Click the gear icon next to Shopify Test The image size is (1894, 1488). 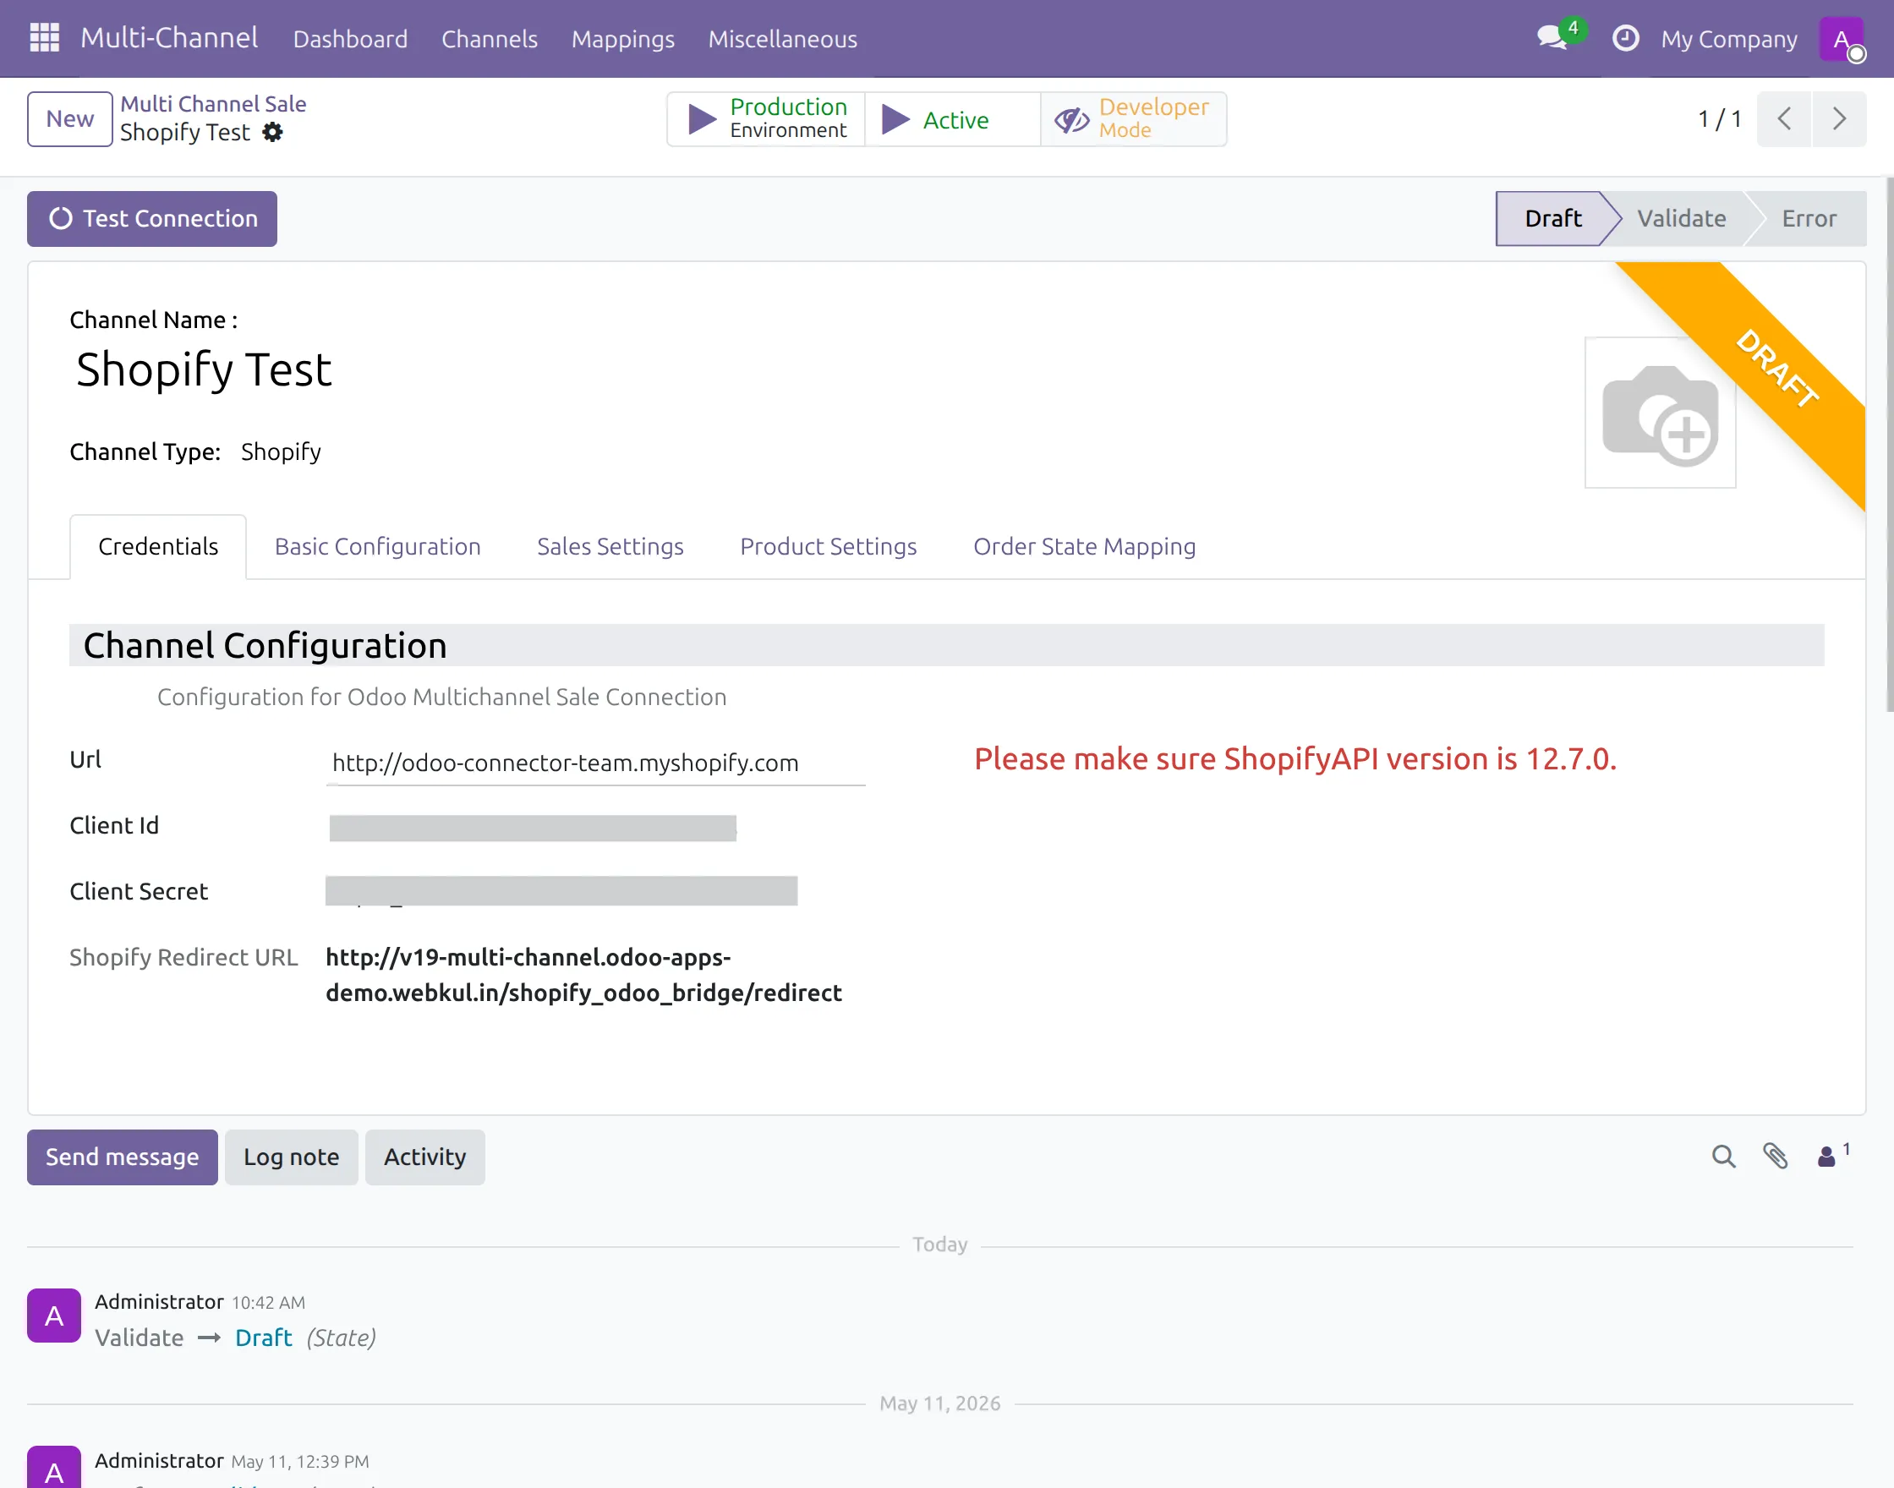273,133
